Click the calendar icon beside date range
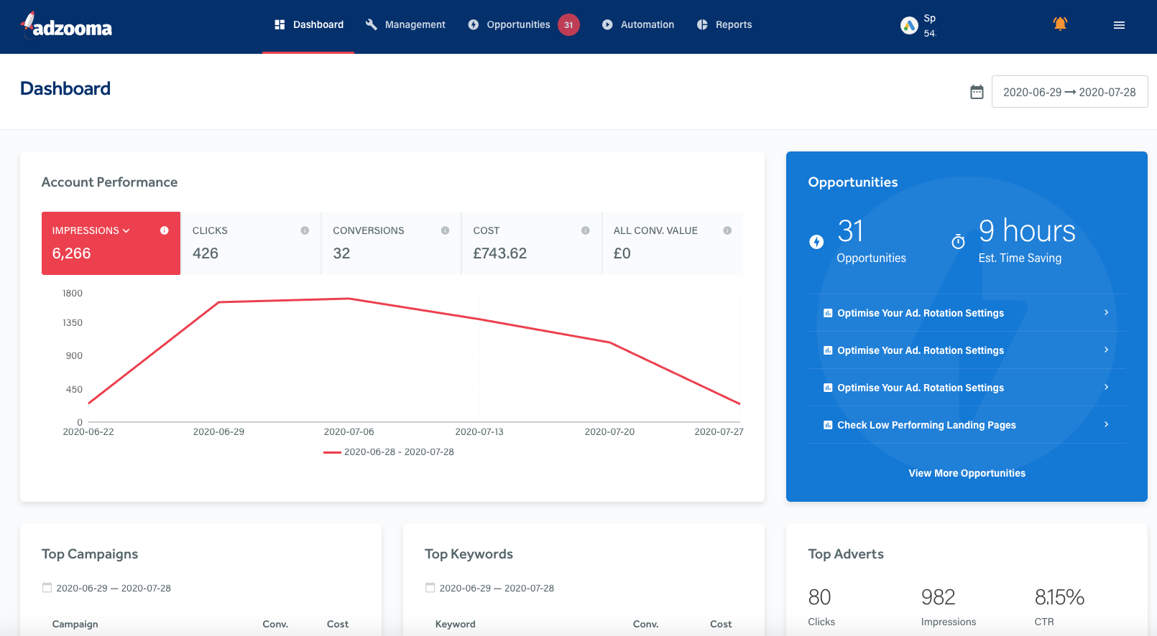The height and width of the screenshot is (636, 1157). (977, 92)
